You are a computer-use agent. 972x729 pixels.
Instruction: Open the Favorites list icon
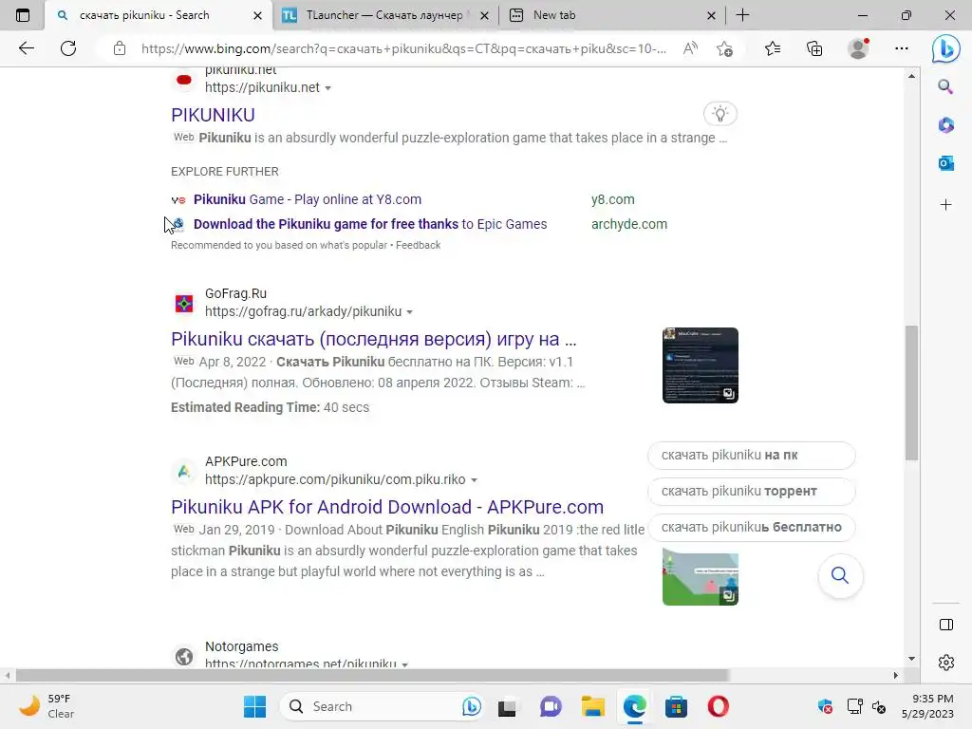click(773, 48)
